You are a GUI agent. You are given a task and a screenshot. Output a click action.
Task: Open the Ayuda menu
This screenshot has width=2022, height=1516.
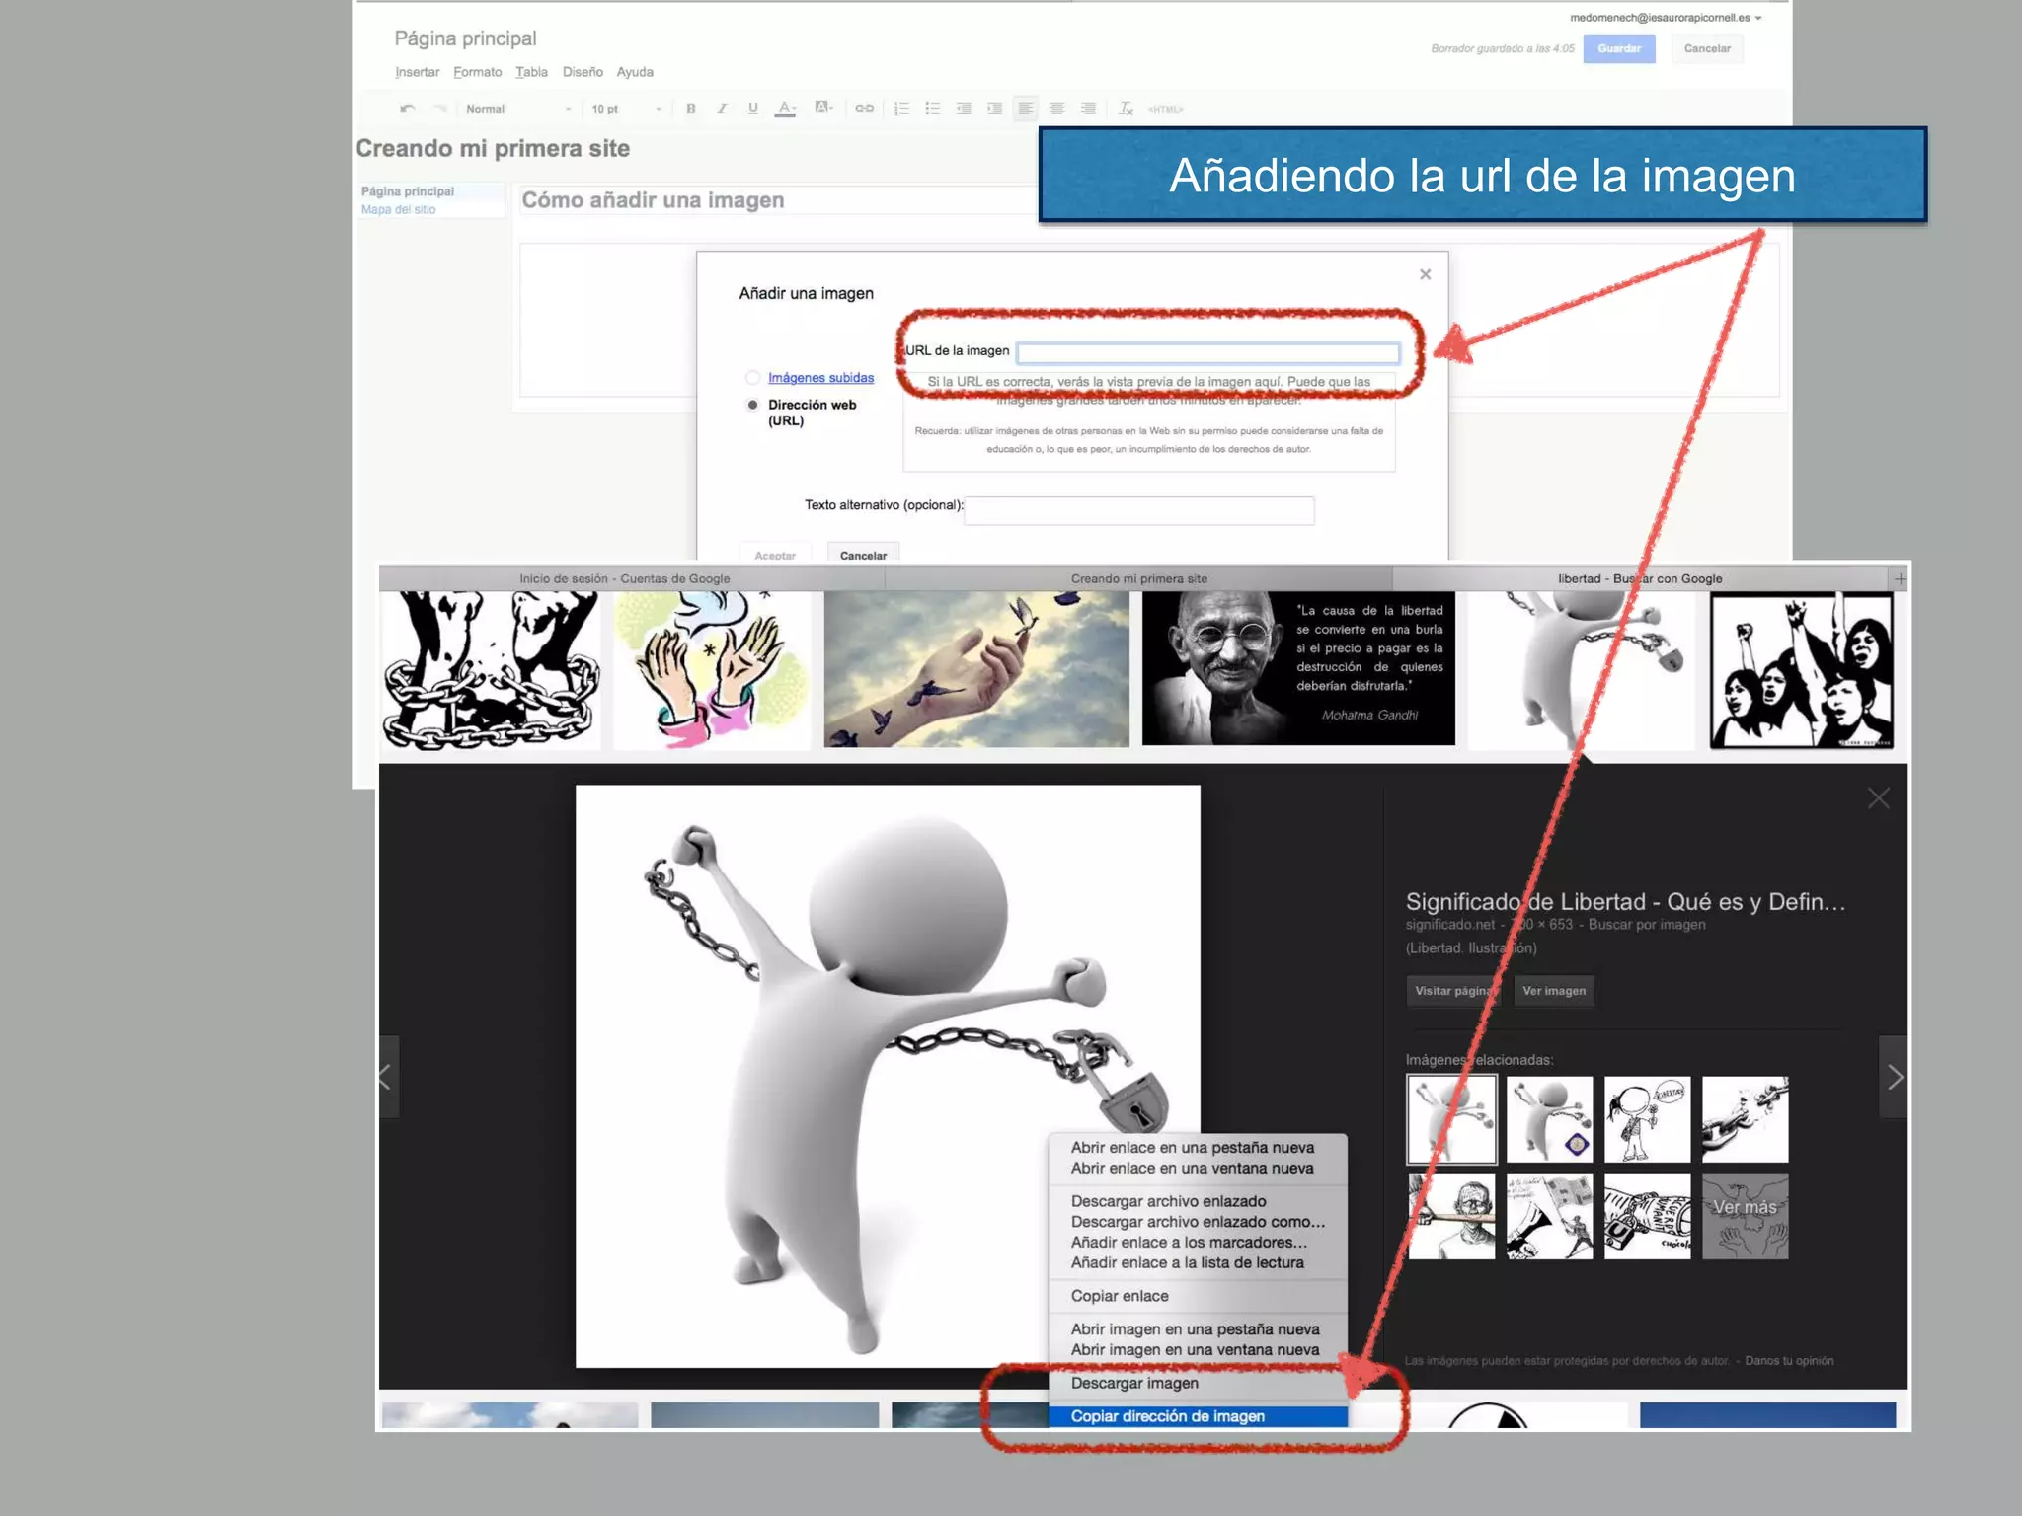[x=635, y=72]
